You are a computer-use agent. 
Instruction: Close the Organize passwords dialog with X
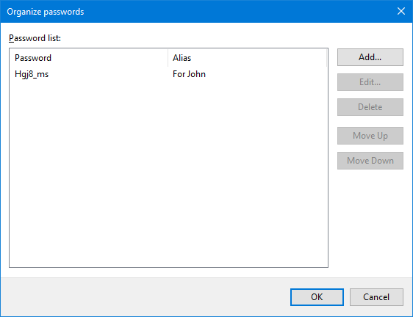pyautogui.click(x=401, y=11)
